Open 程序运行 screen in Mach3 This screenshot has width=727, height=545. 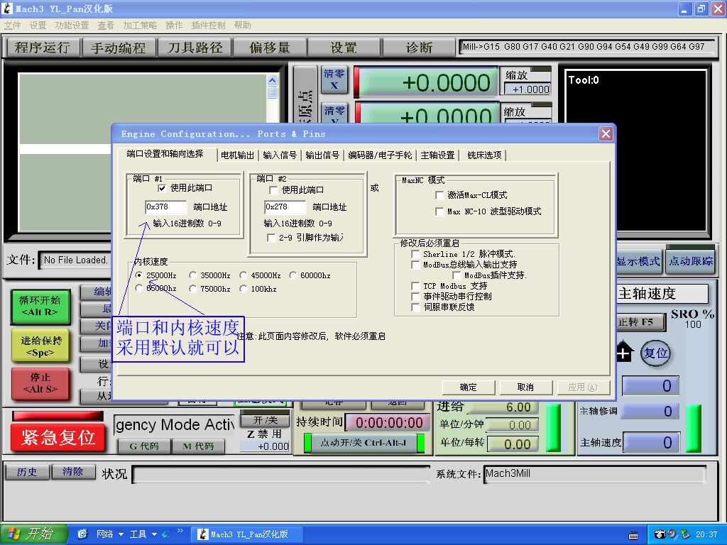tap(42, 48)
